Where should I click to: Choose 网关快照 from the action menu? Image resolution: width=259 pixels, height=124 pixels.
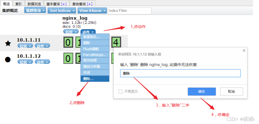pyautogui.click(x=95, y=60)
